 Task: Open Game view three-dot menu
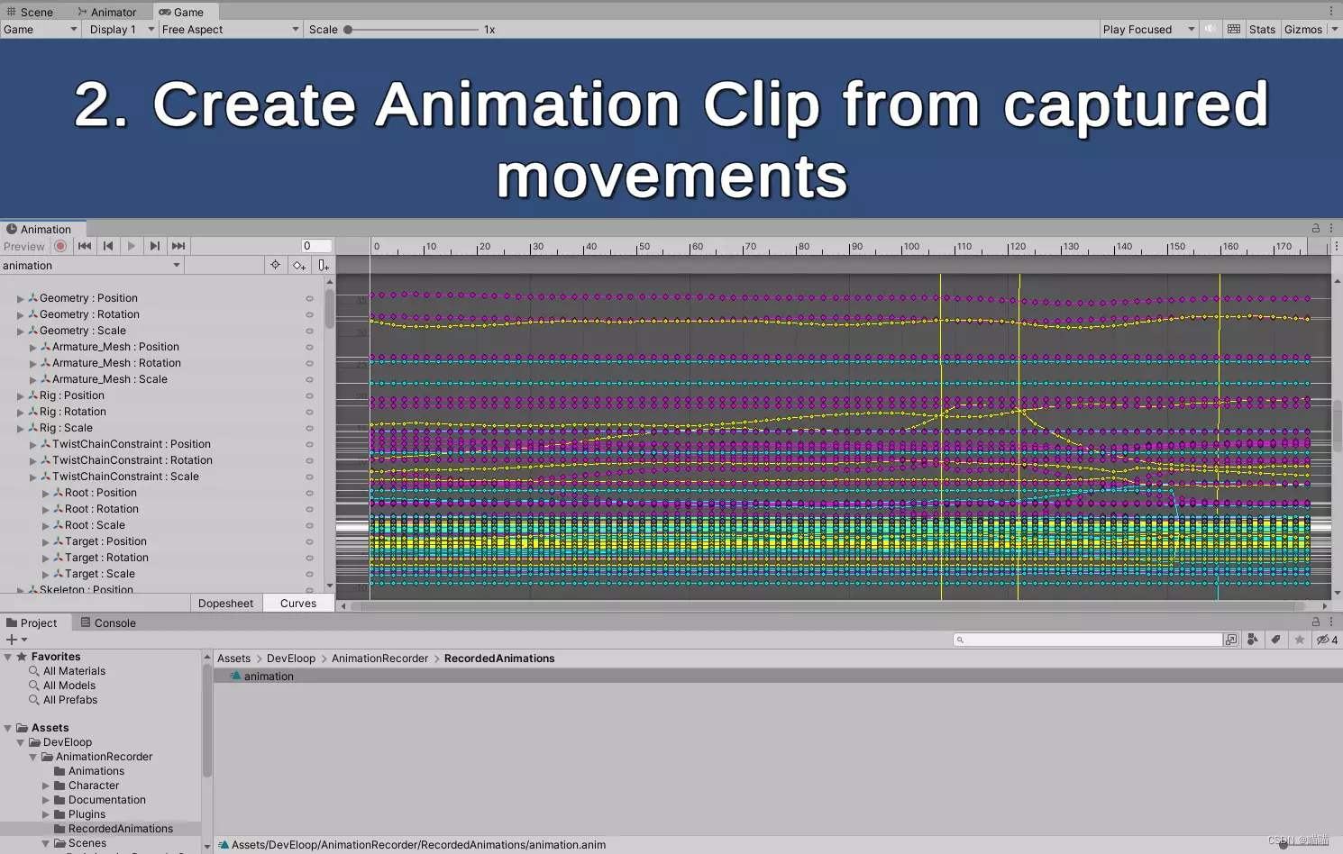coord(1331,11)
